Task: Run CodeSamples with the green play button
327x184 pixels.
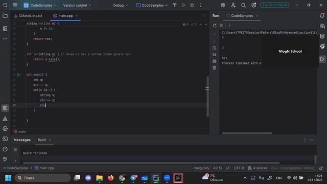Action: click(183, 5)
